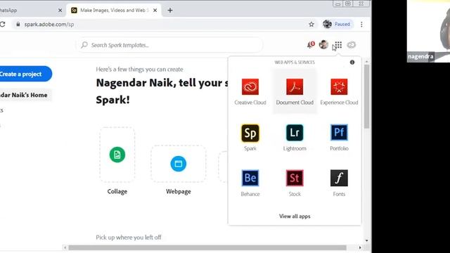Reload the page

(x=2, y=25)
